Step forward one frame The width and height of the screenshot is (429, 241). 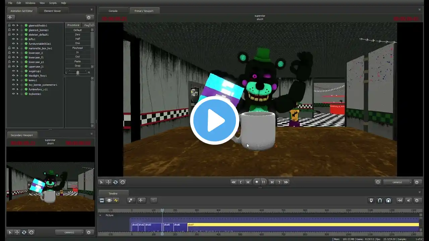click(272, 182)
